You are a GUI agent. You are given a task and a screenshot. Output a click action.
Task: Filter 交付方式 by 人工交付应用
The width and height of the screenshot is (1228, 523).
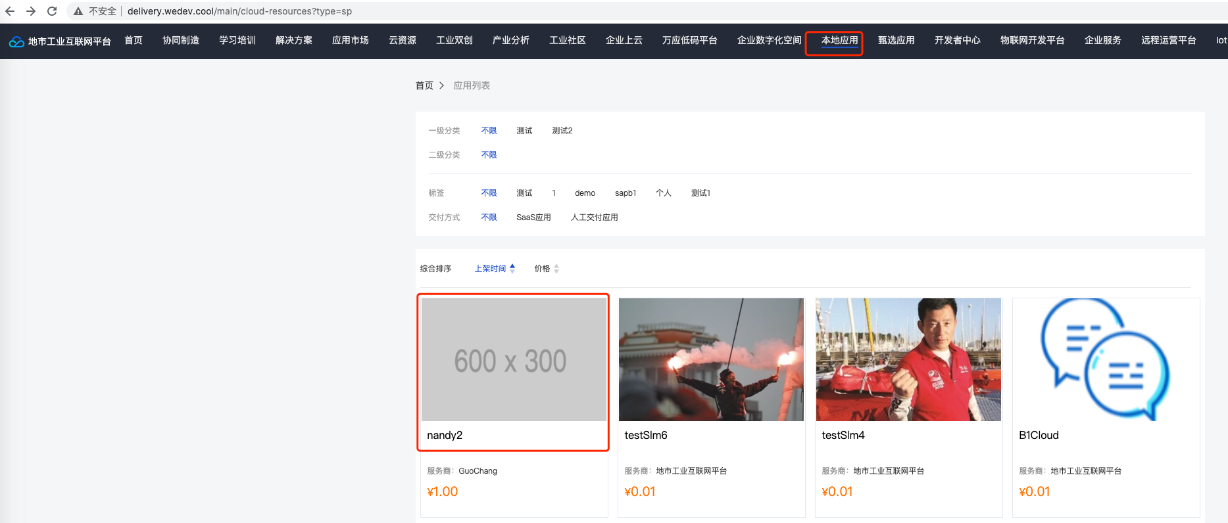[x=595, y=217]
